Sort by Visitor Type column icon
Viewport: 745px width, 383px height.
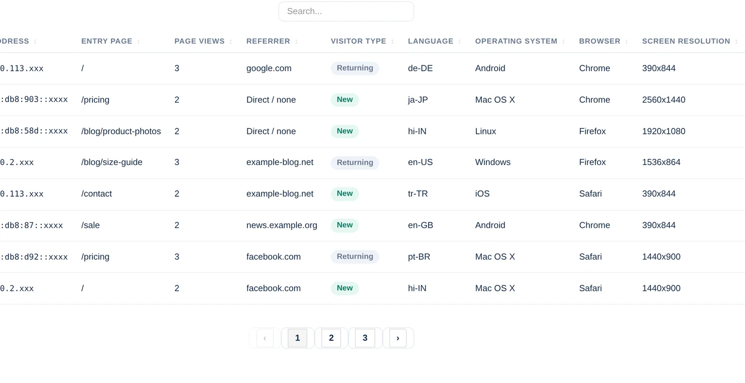tap(392, 42)
